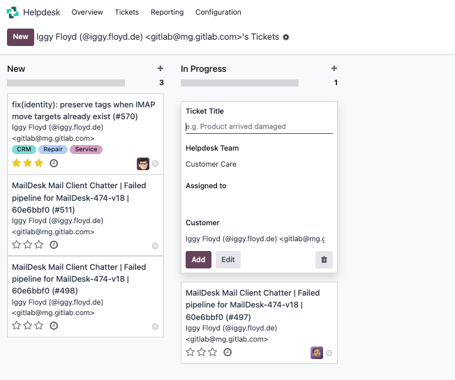This screenshot has height=380, width=455.
Task: Set second priority star on ticket #498
Action: [x=28, y=326]
